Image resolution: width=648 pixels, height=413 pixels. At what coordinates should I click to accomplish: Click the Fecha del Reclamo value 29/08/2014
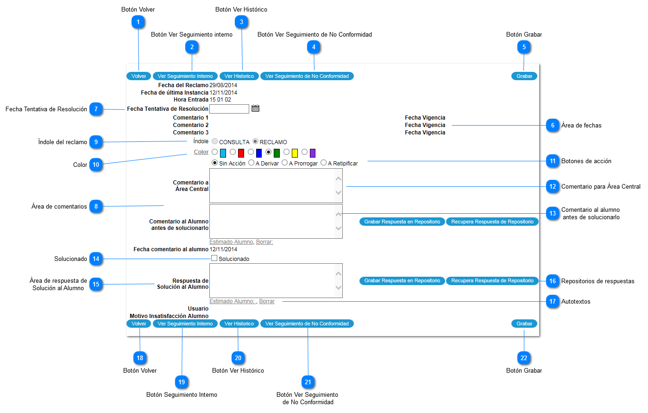click(223, 85)
